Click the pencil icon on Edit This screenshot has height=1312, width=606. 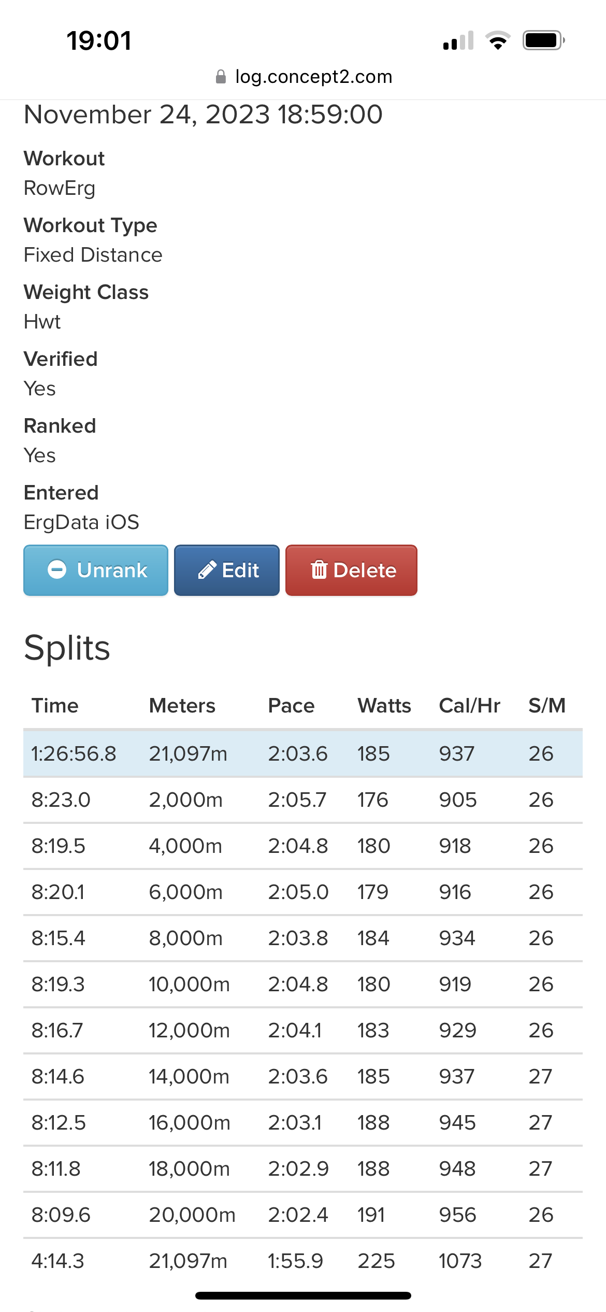pyautogui.click(x=207, y=570)
